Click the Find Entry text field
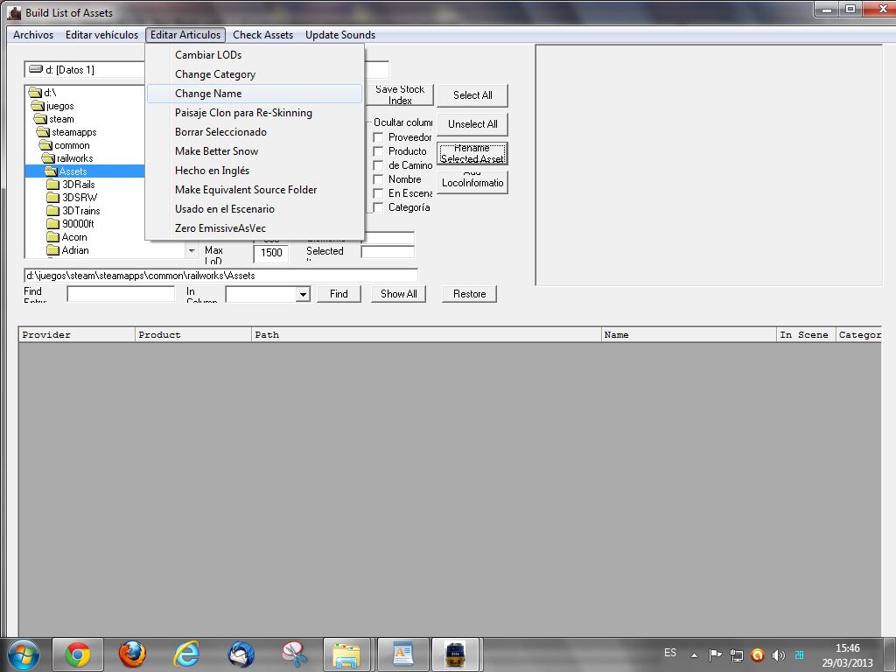The image size is (896, 672). pyautogui.click(x=121, y=294)
